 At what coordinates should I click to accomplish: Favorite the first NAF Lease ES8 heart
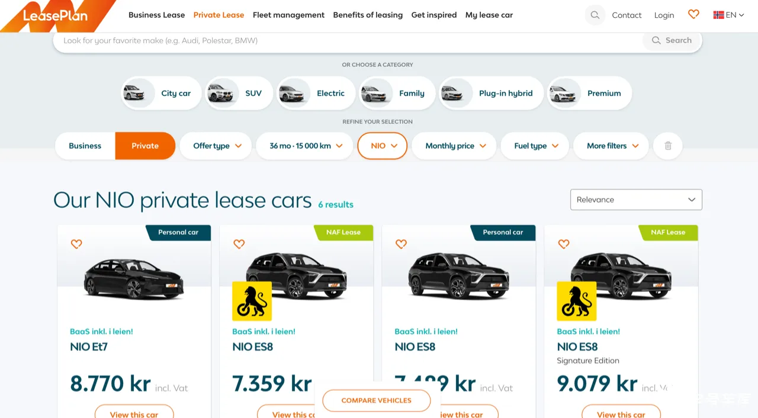coord(239,244)
